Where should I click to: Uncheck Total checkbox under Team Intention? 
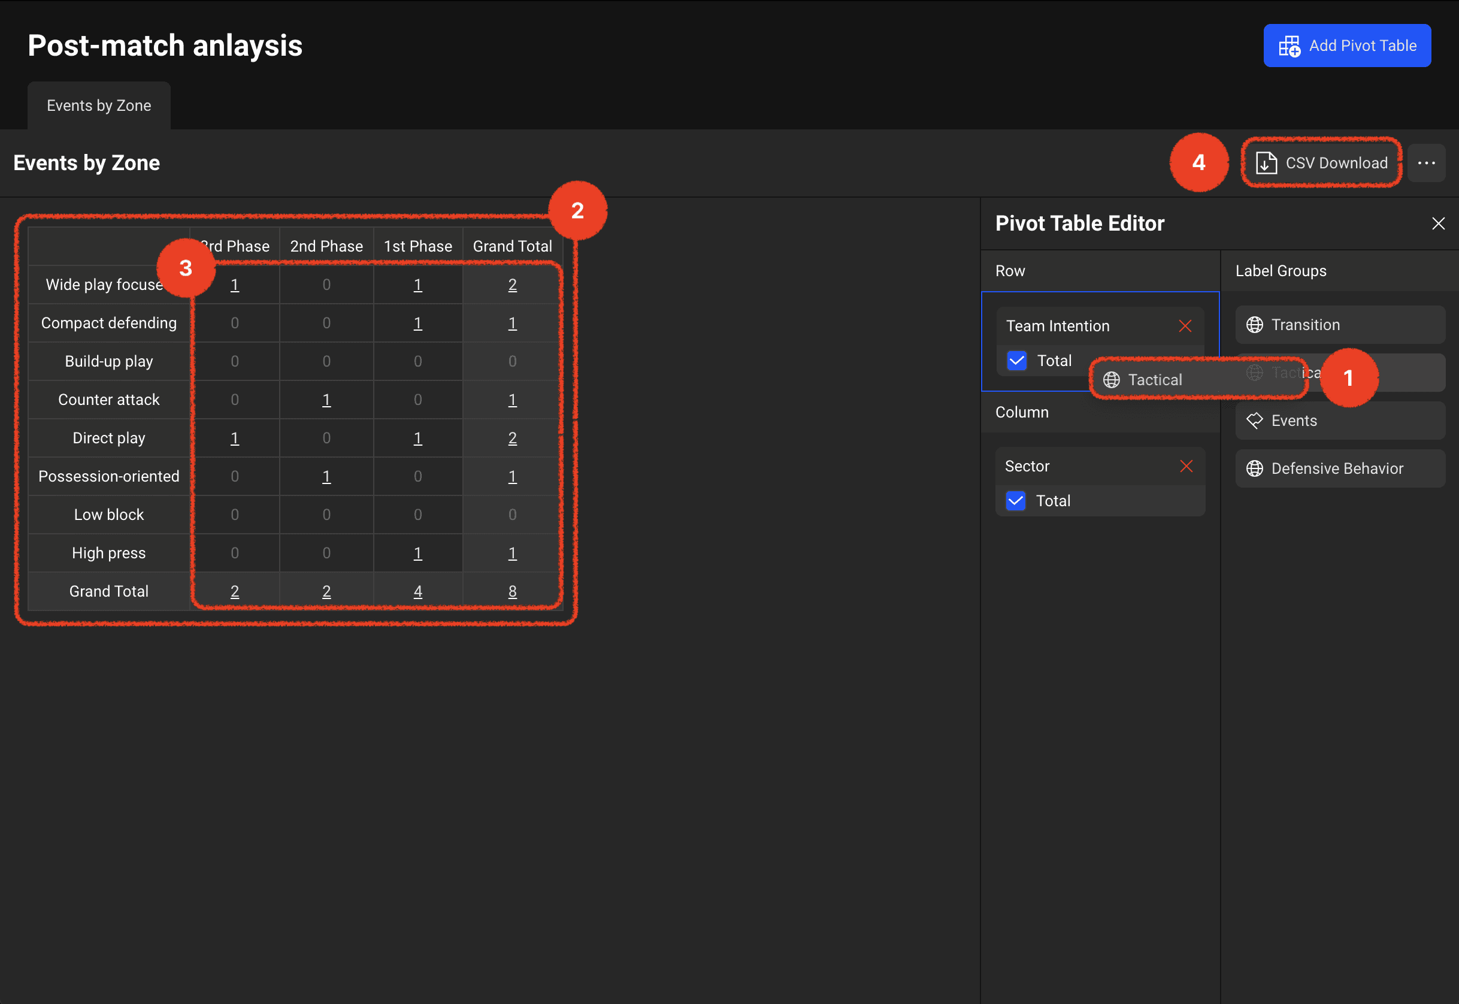[1016, 361]
